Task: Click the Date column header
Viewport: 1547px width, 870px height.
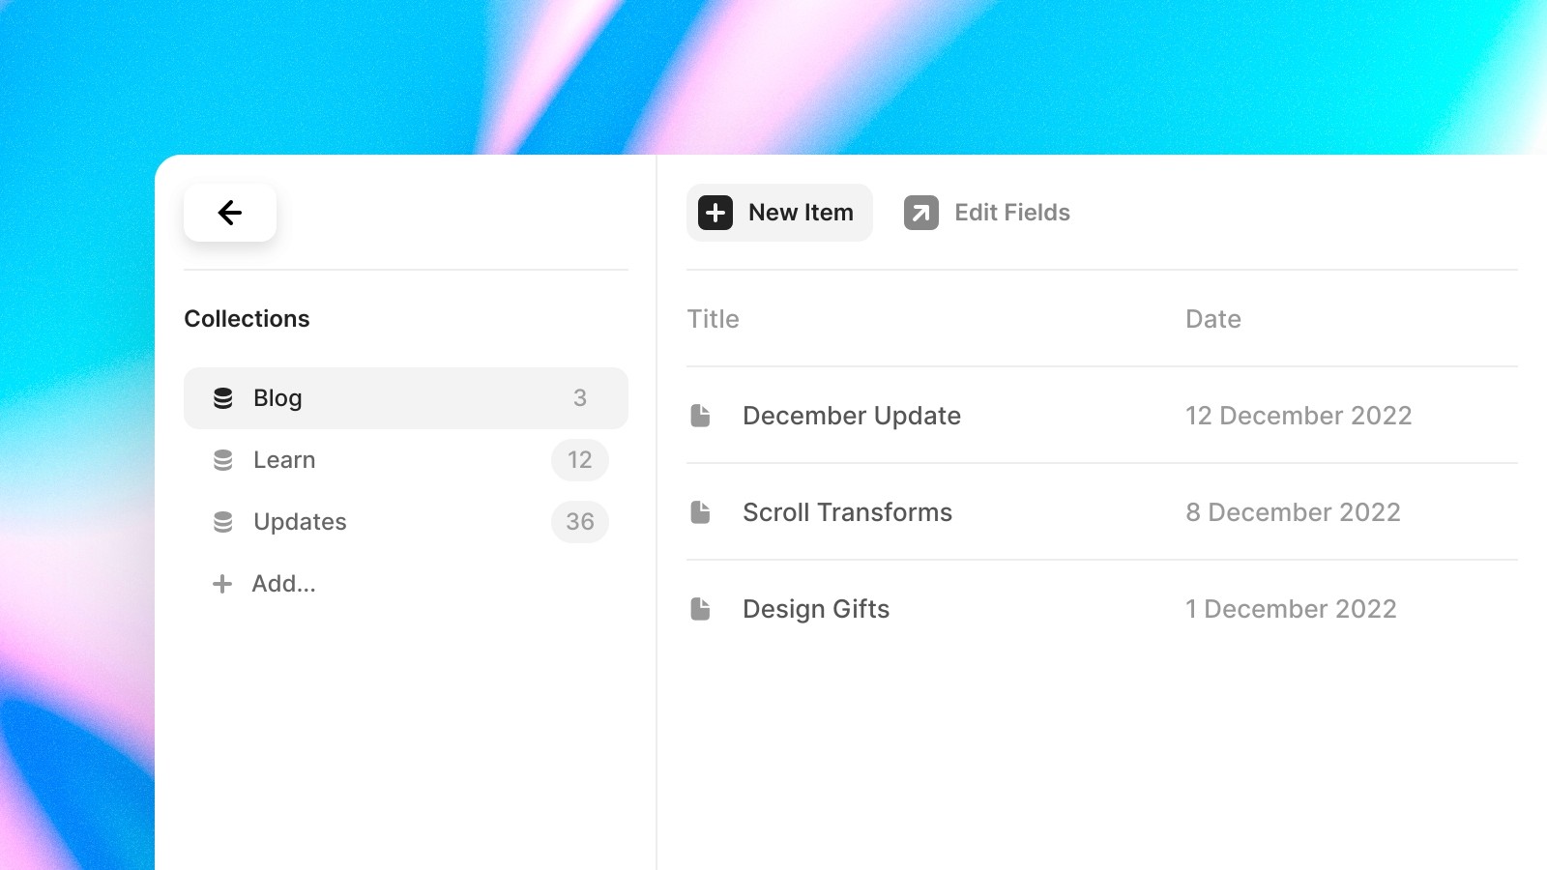Action: [1212, 319]
